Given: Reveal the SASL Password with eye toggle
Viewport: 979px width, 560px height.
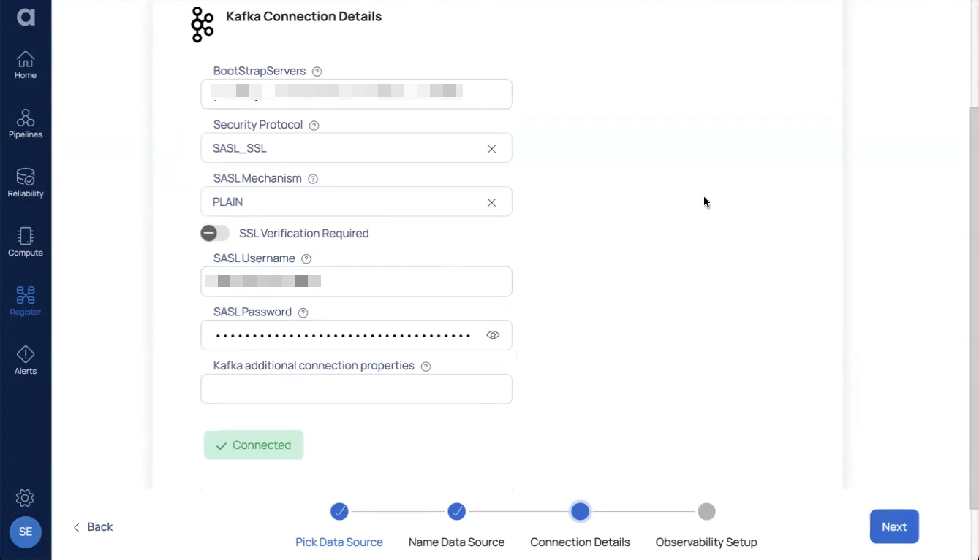Looking at the screenshot, I should tap(492, 334).
